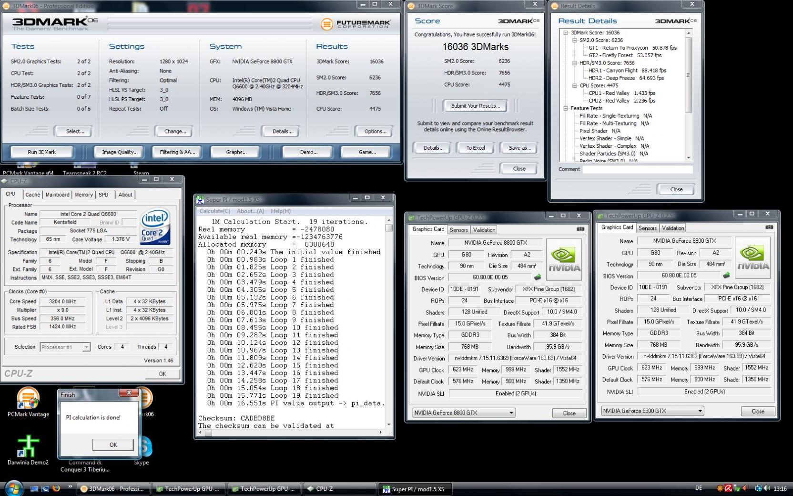Collapse the CPU Score tree node
The image size is (793, 496).
pyautogui.click(x=575, y=86)
